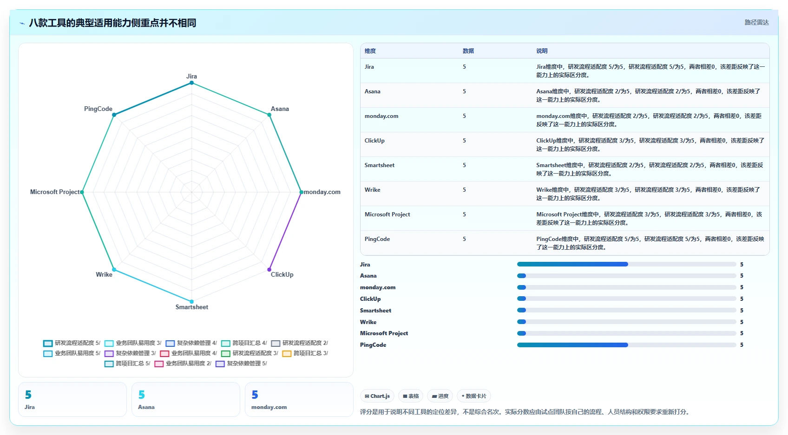Click the Microsoft Project progress bar
The image size is (788, 435).
click(626, 333)
